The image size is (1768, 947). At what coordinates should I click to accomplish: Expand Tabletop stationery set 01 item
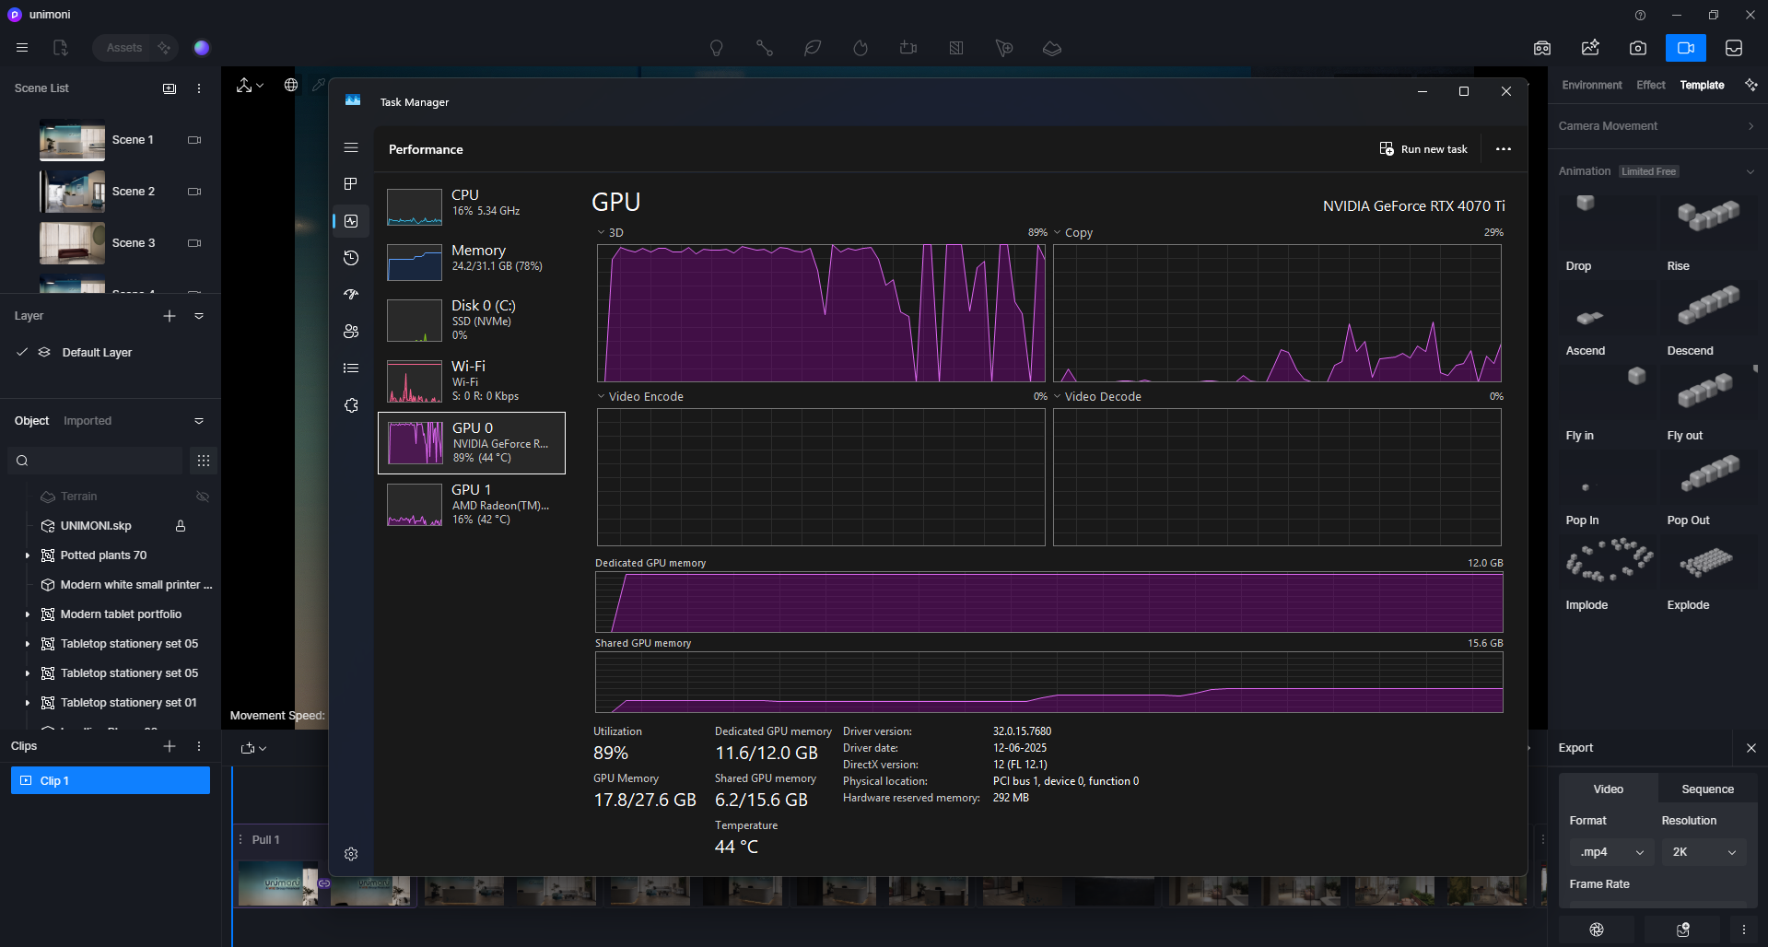[28, 703]
